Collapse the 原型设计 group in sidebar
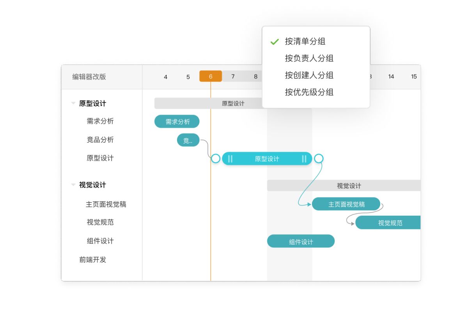Image resolution: width=468 pixels, height=316 pixels. (73, 103)
